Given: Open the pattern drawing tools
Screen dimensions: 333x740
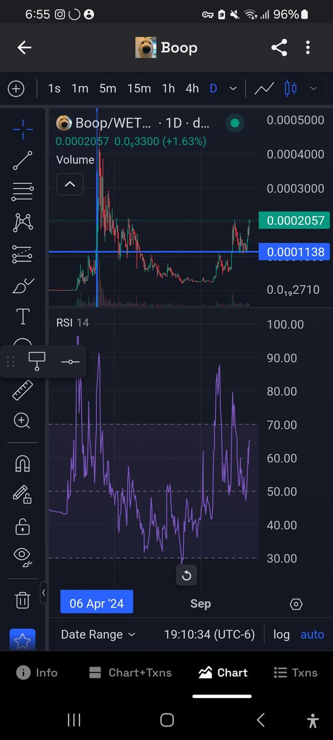Looking at the screenshot, I should point(23,223).
